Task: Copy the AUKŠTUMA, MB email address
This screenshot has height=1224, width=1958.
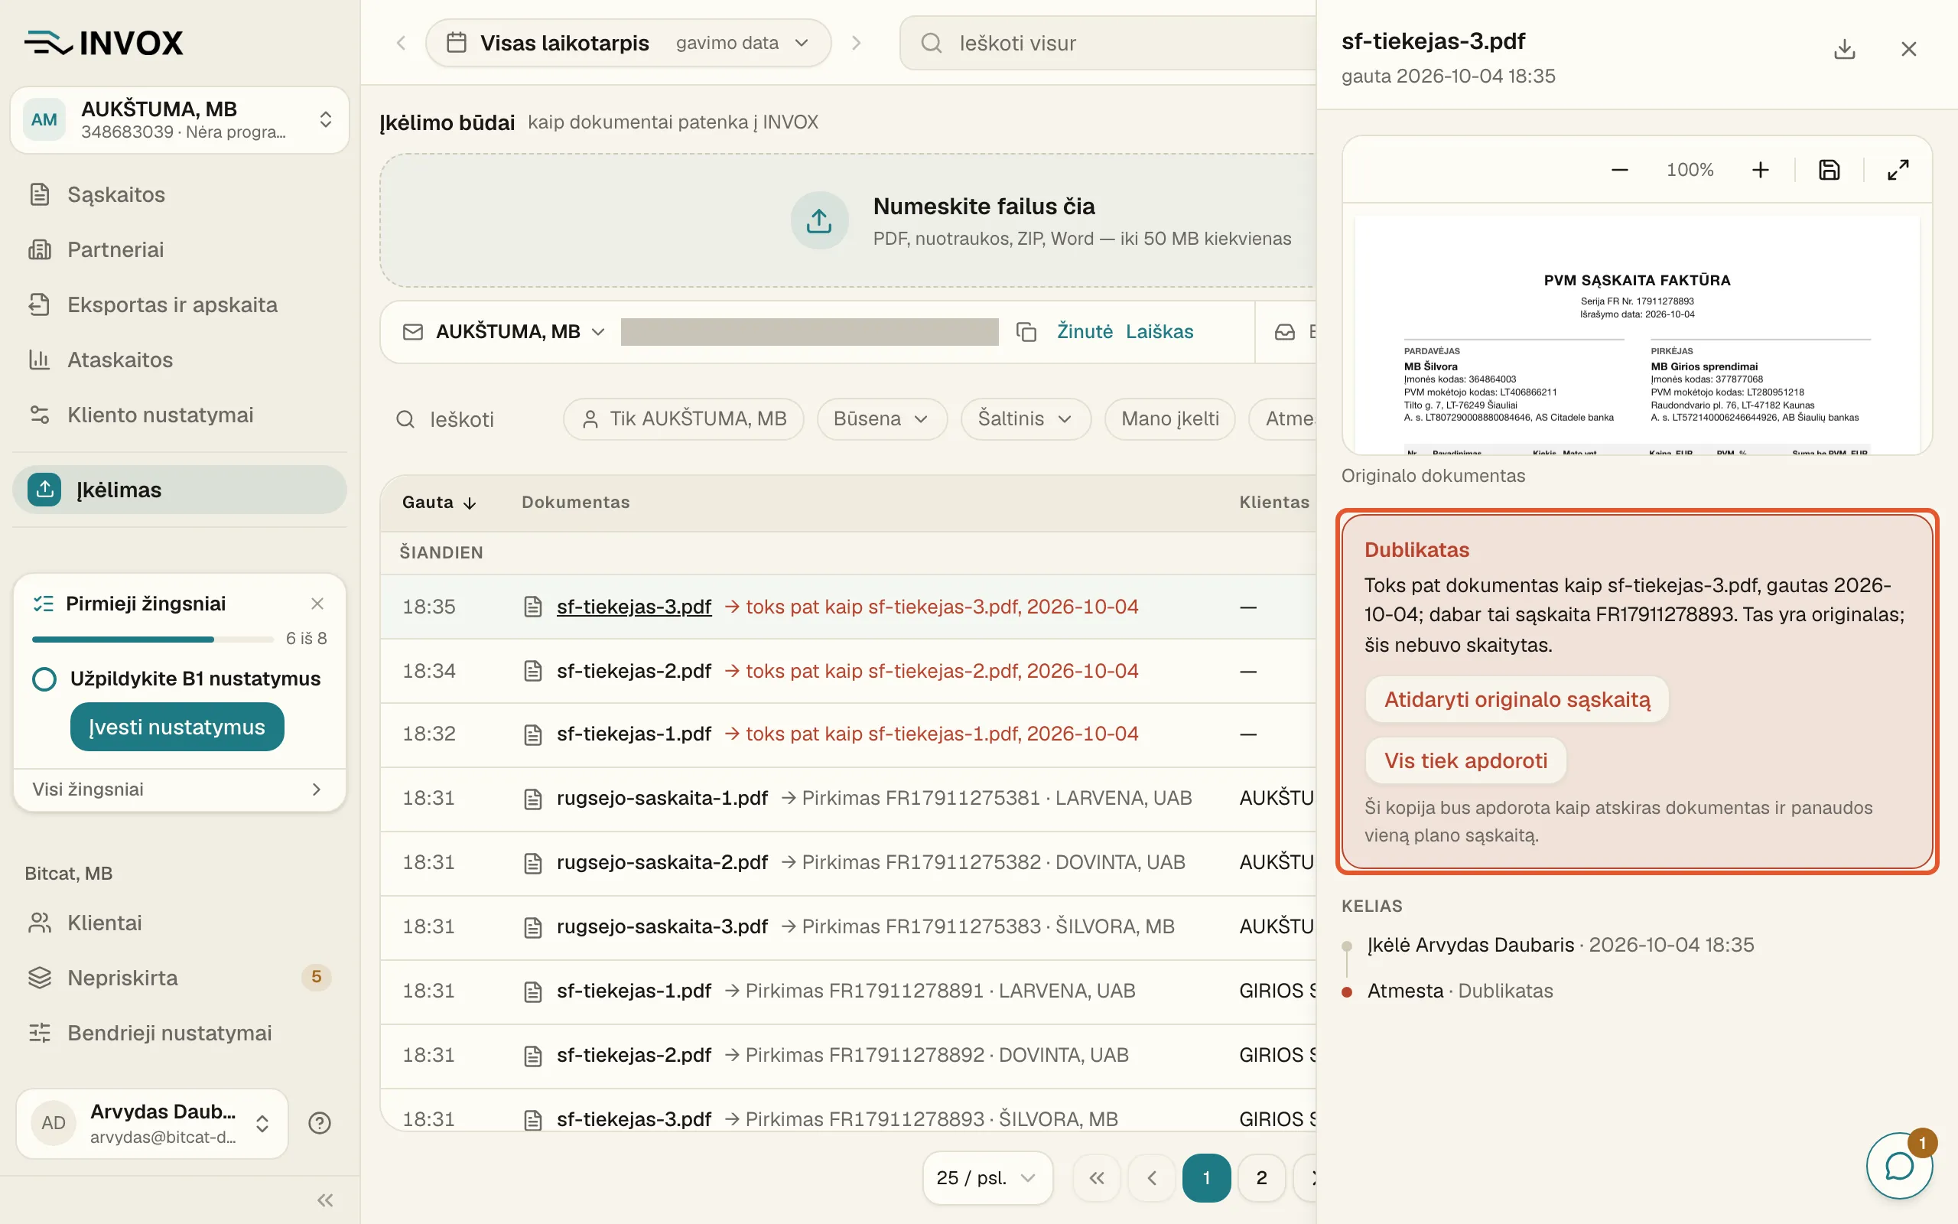Action: [x=1026, y=332]
